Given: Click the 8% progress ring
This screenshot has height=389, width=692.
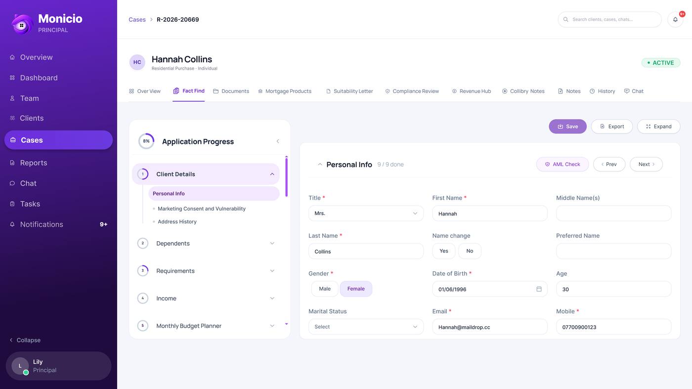Looking at the screenshot, I should (x=146, y=141).
